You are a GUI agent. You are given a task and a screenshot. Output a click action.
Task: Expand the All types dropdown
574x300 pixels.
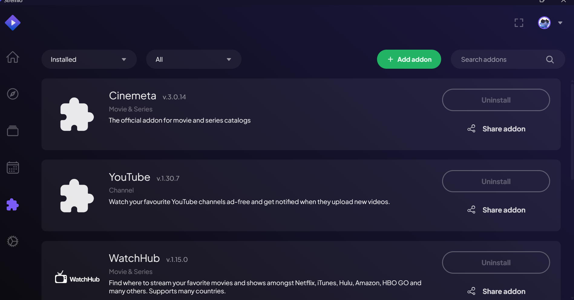(194, 59)
